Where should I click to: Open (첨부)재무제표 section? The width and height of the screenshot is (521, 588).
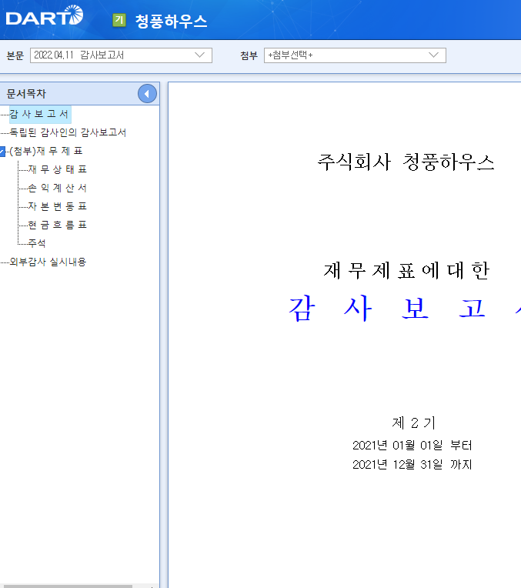click(46, 151)
